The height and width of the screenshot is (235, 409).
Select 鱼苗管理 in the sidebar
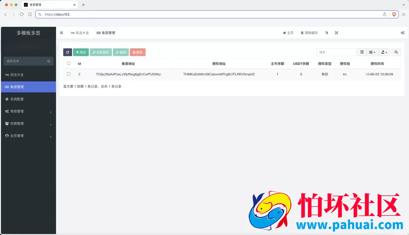(28, 87)
